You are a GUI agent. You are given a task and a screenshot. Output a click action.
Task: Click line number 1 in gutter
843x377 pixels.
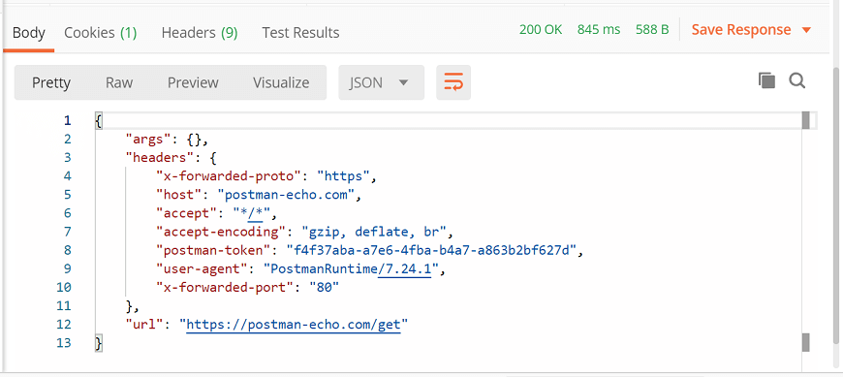coord(67,120)
